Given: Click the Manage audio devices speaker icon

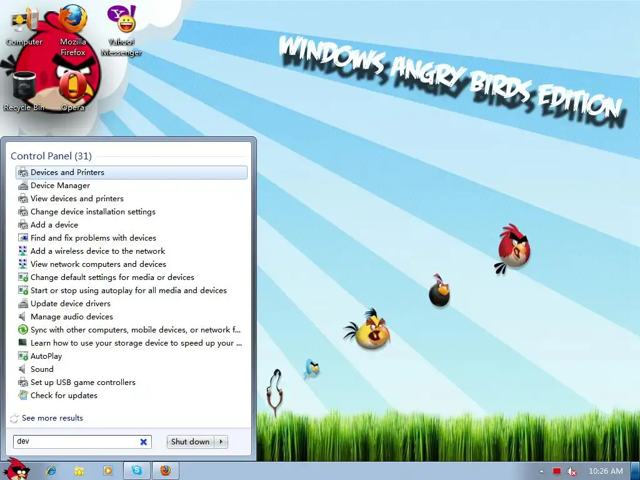Looking at the screenshot, I should coord(23,316).
